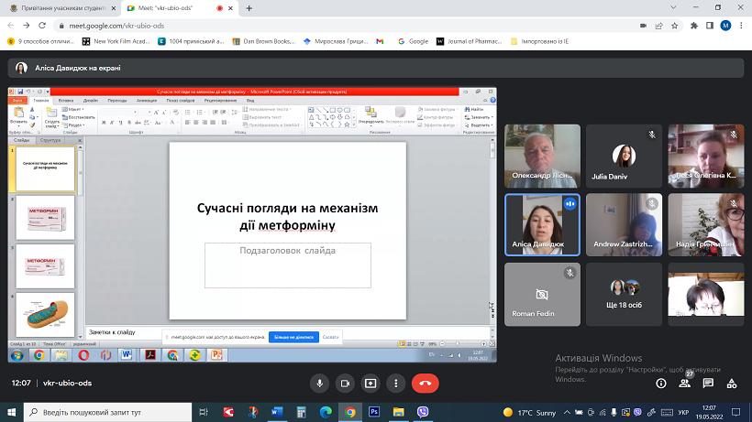Open 'Дизайн' ribbon tab in shared PowerPoint
This screenshot has width=752, height=422.
(90, 101)
